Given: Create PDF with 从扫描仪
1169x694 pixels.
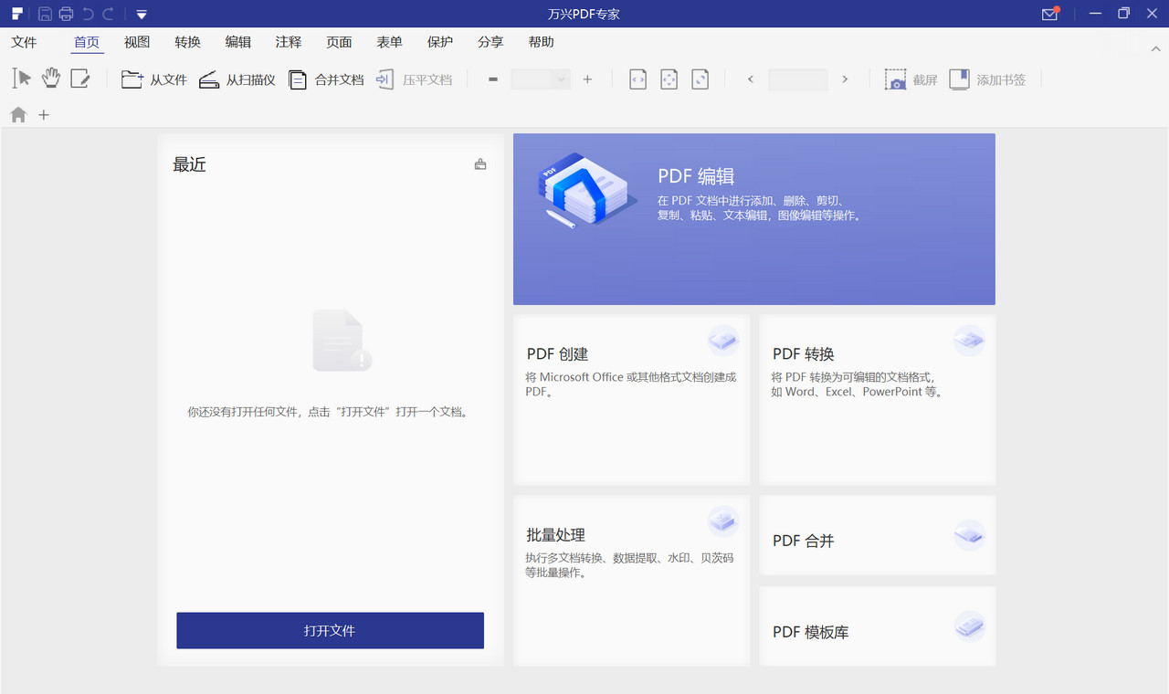Looking at the screenshot, I should tap(237, 79).
